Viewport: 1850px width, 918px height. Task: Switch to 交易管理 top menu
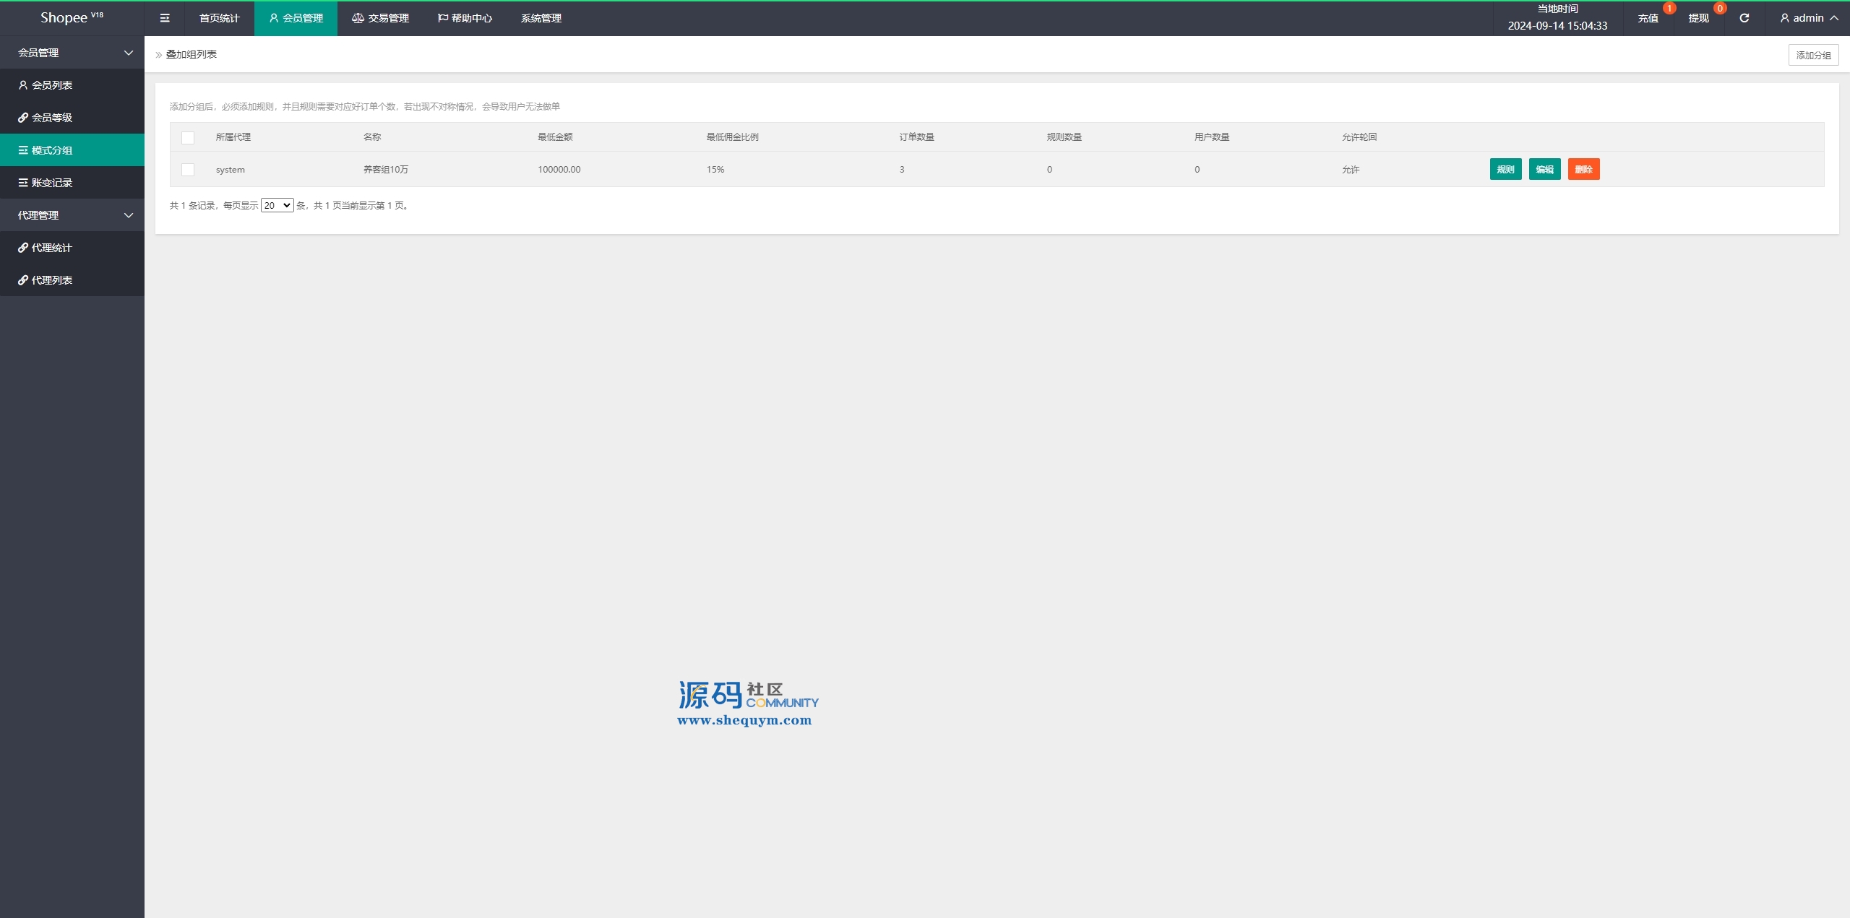[x=381, y=18]
